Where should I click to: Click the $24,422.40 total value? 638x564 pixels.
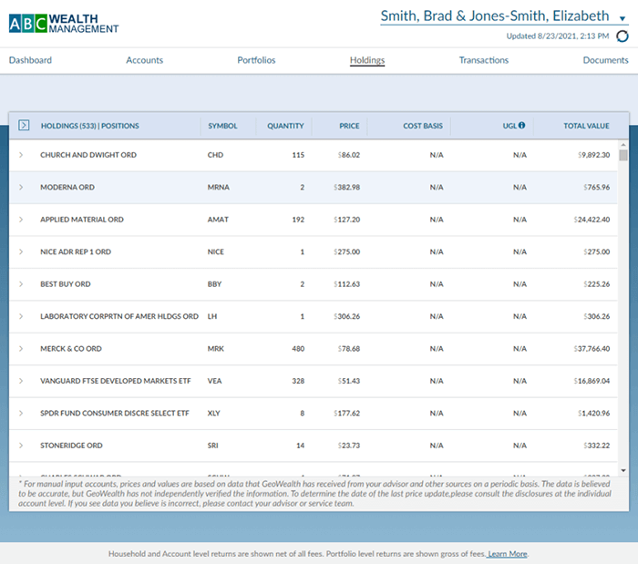point(592,220)
